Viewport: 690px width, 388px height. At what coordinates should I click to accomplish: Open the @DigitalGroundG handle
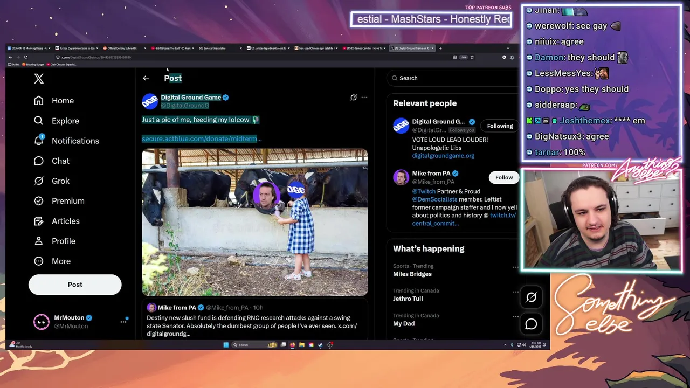pos(185,106)
